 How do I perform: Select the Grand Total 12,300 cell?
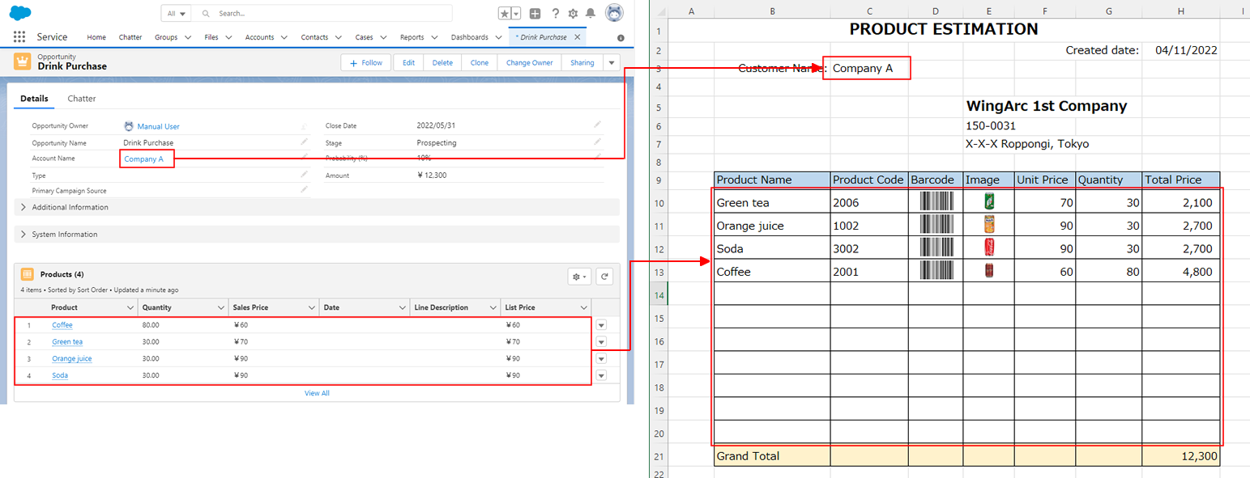pyautogui.click(x=1181, y=456)
